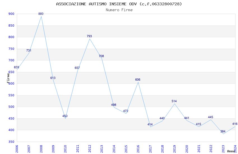
Task: Select the 450 data label
Action: tap(65, 116)
